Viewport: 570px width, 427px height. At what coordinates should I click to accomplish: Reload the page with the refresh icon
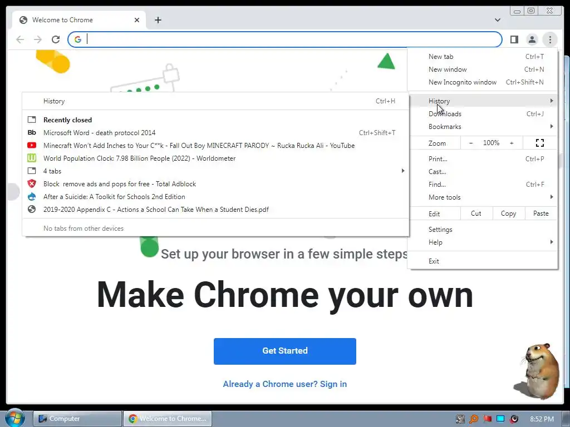coord(56,39)
